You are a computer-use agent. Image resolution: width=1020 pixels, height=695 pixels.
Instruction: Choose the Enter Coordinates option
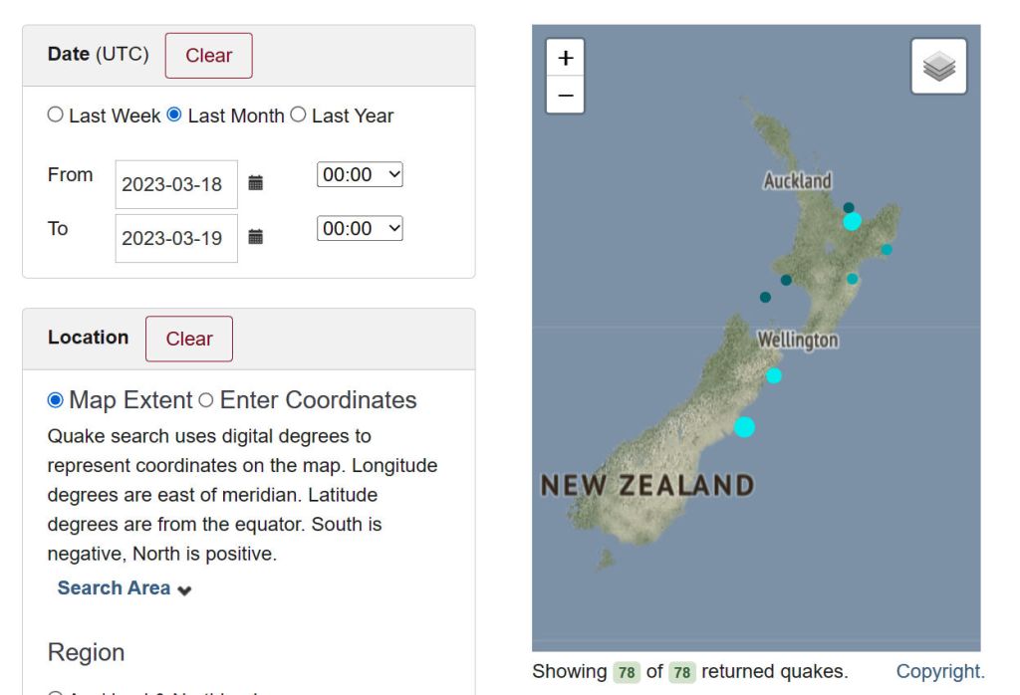pos(206,400)
